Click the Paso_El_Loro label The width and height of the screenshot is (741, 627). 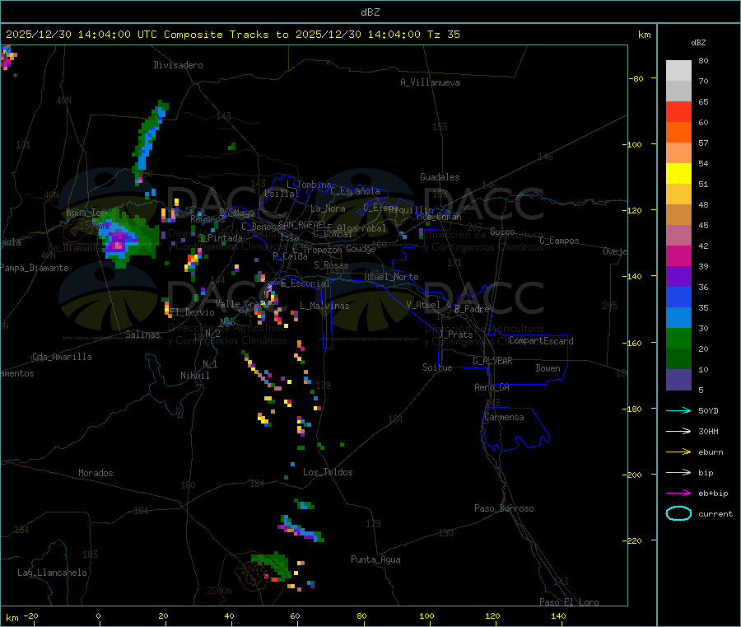click(570, 602)
